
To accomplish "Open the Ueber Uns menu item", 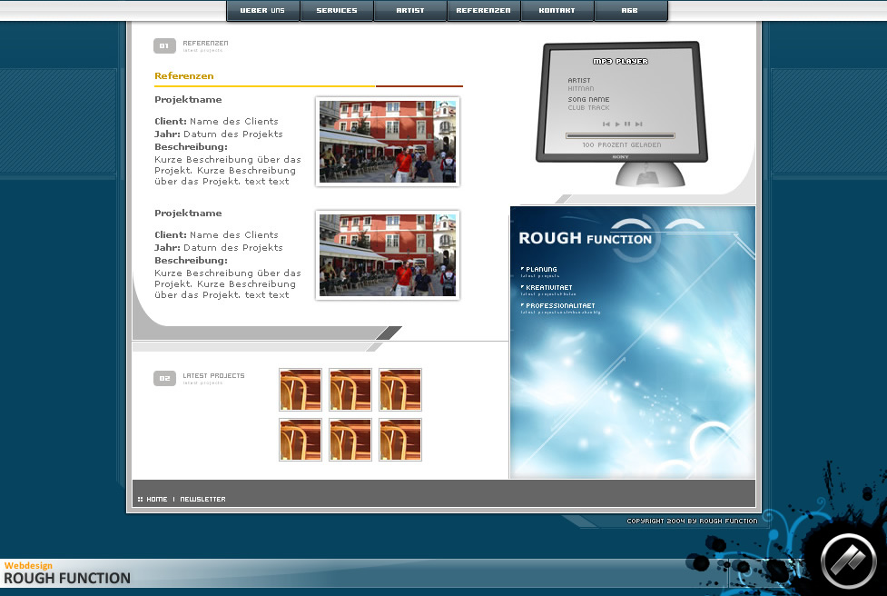I will (262, 11).
